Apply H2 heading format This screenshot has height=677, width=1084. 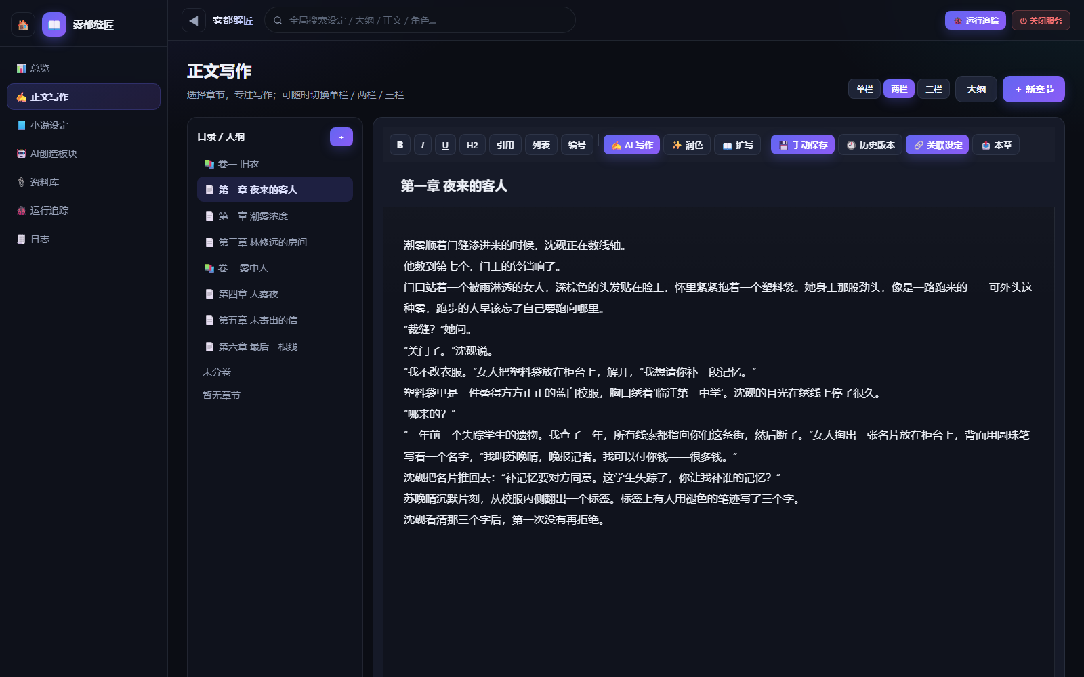(x=472, y=145)
